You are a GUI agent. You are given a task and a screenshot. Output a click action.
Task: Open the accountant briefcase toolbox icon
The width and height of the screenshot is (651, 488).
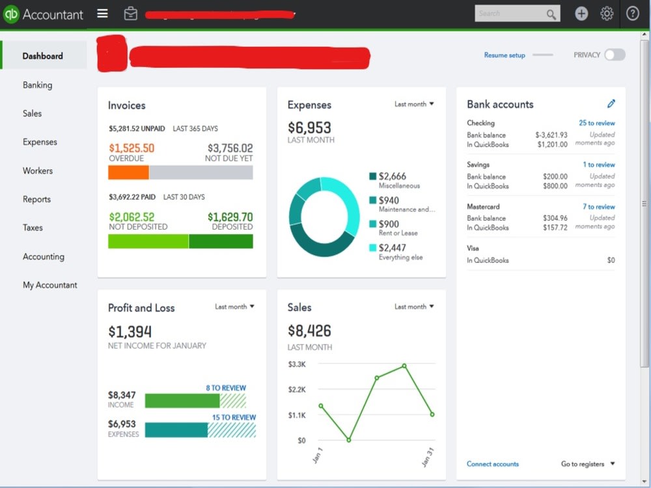coord(130,14)
